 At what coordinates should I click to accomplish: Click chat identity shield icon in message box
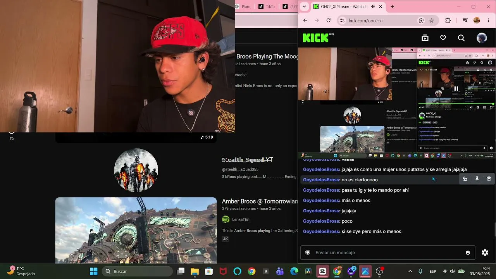pyautogui.click(x=308, y=252)
